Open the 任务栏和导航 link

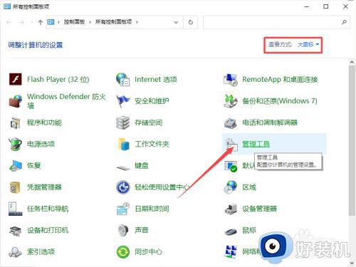click(48, 209)
